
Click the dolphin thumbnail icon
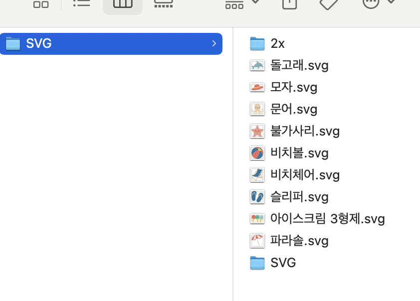point(257,65)
